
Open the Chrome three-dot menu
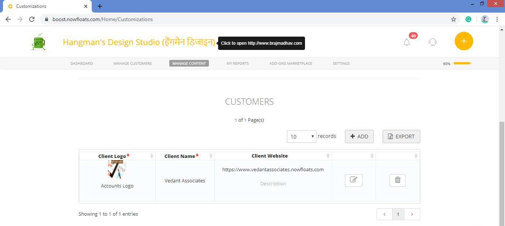tap(497, 19)
